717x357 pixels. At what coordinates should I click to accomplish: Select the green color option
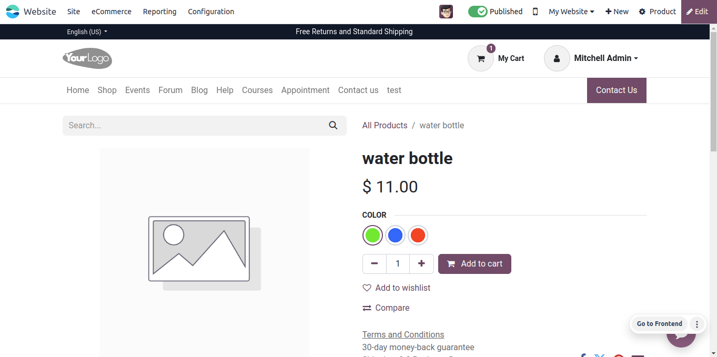click(x=372, y=236)
